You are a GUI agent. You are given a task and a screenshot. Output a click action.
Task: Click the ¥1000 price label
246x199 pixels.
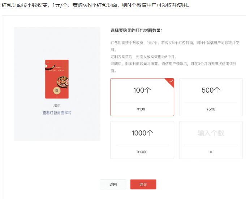tap(142, 152)
